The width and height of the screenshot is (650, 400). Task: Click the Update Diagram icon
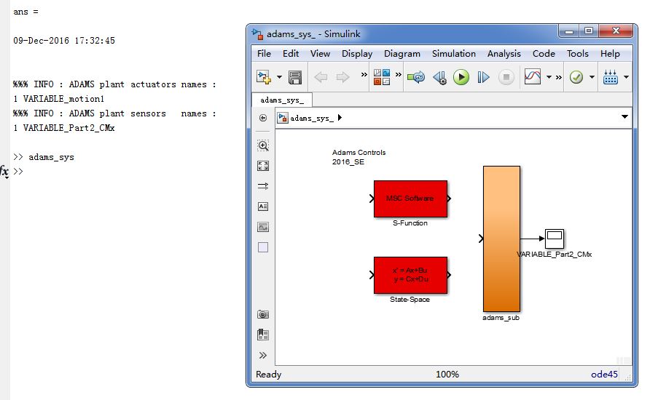(x=416, y=77)
